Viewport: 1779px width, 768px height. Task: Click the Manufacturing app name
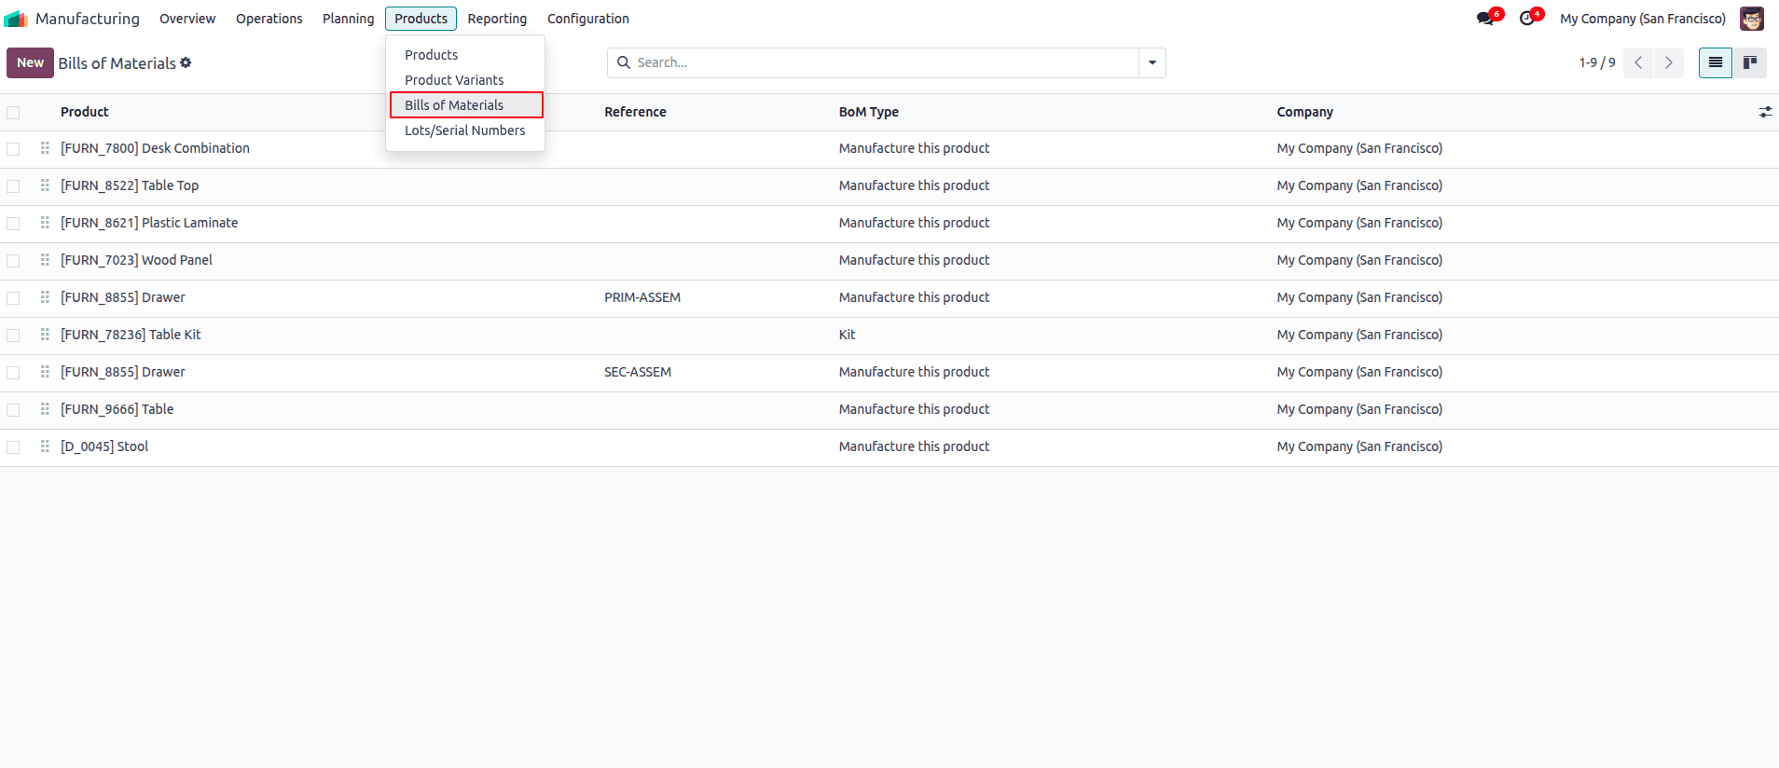click(x=88, y=19)
